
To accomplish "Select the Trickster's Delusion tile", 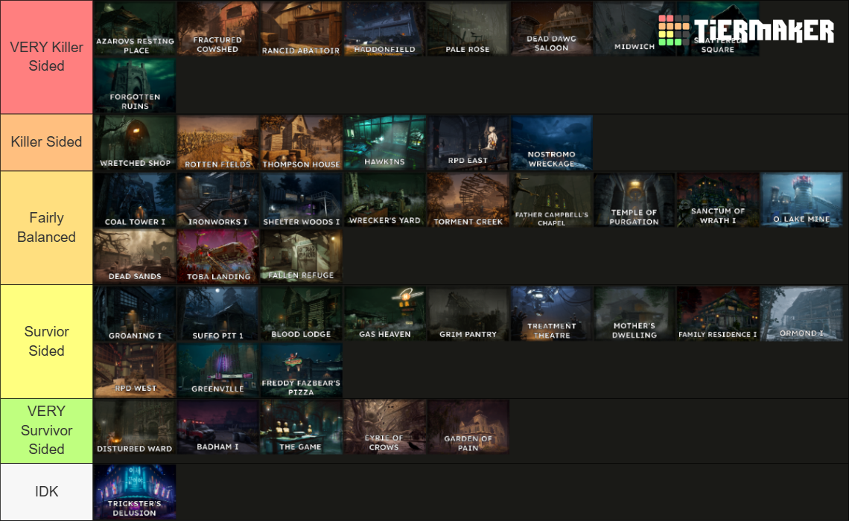I will point(135,492).
